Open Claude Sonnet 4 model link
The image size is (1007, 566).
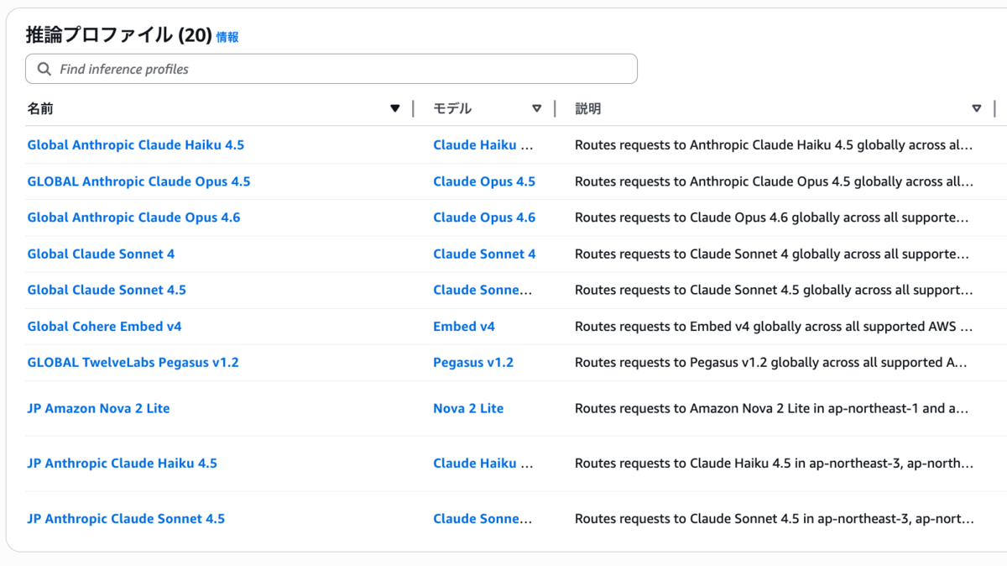coord(484,254)
